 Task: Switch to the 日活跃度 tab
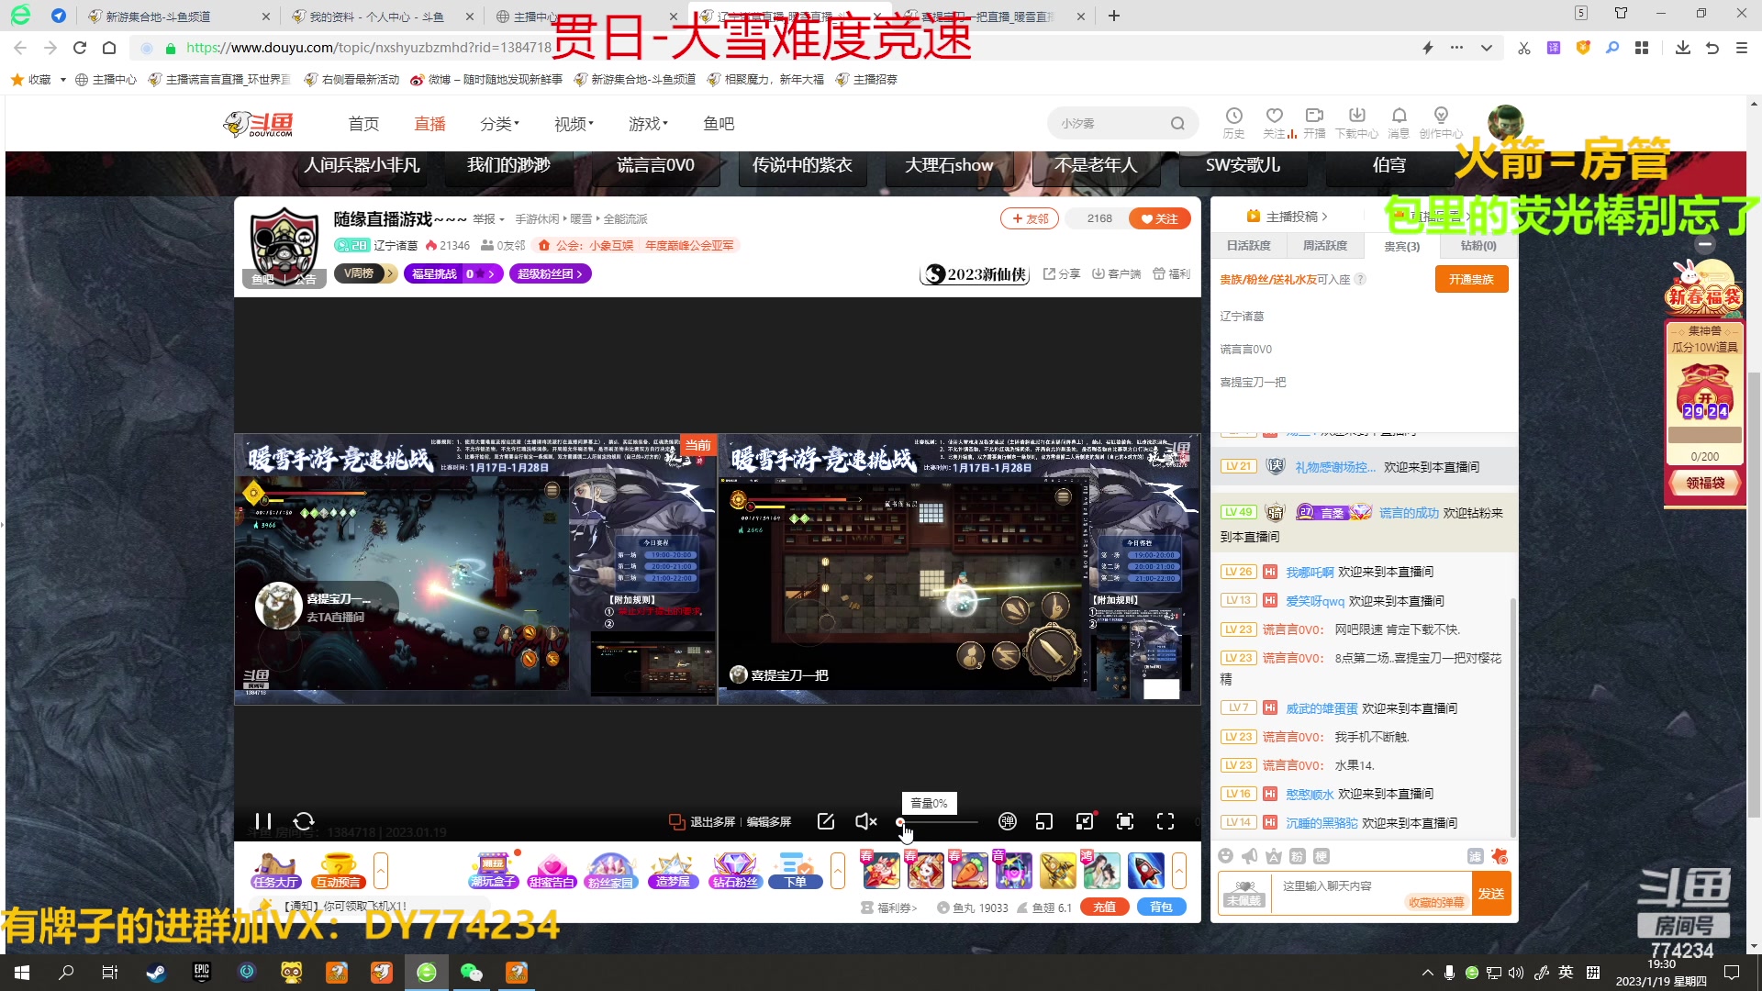coord(1249,246)
